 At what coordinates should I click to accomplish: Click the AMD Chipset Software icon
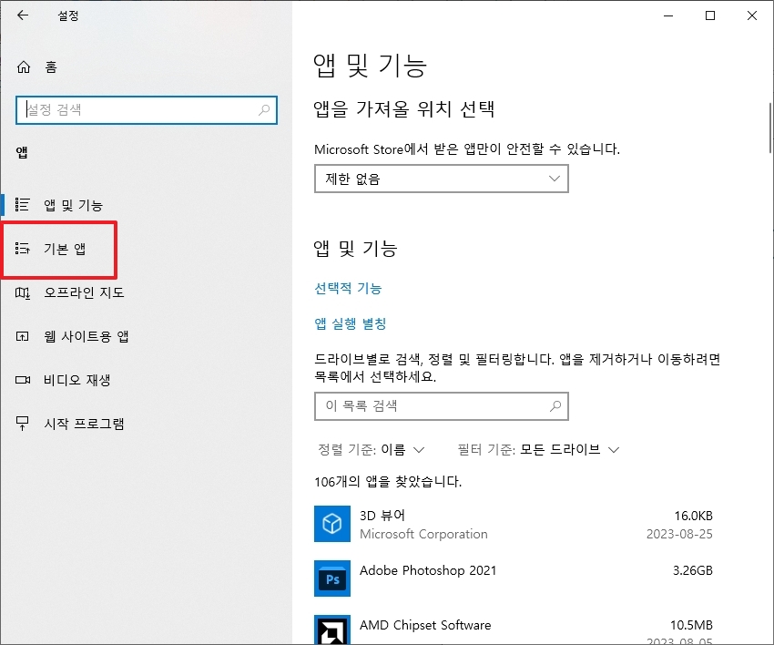point(331,630)
